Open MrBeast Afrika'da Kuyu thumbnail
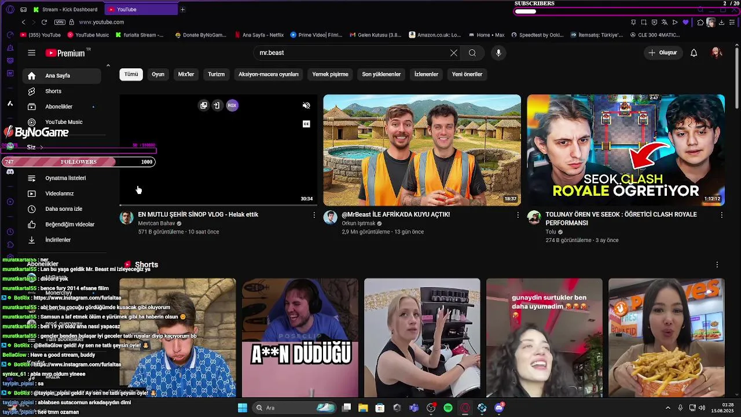This screenshot has width=741, height=417. 422,150
